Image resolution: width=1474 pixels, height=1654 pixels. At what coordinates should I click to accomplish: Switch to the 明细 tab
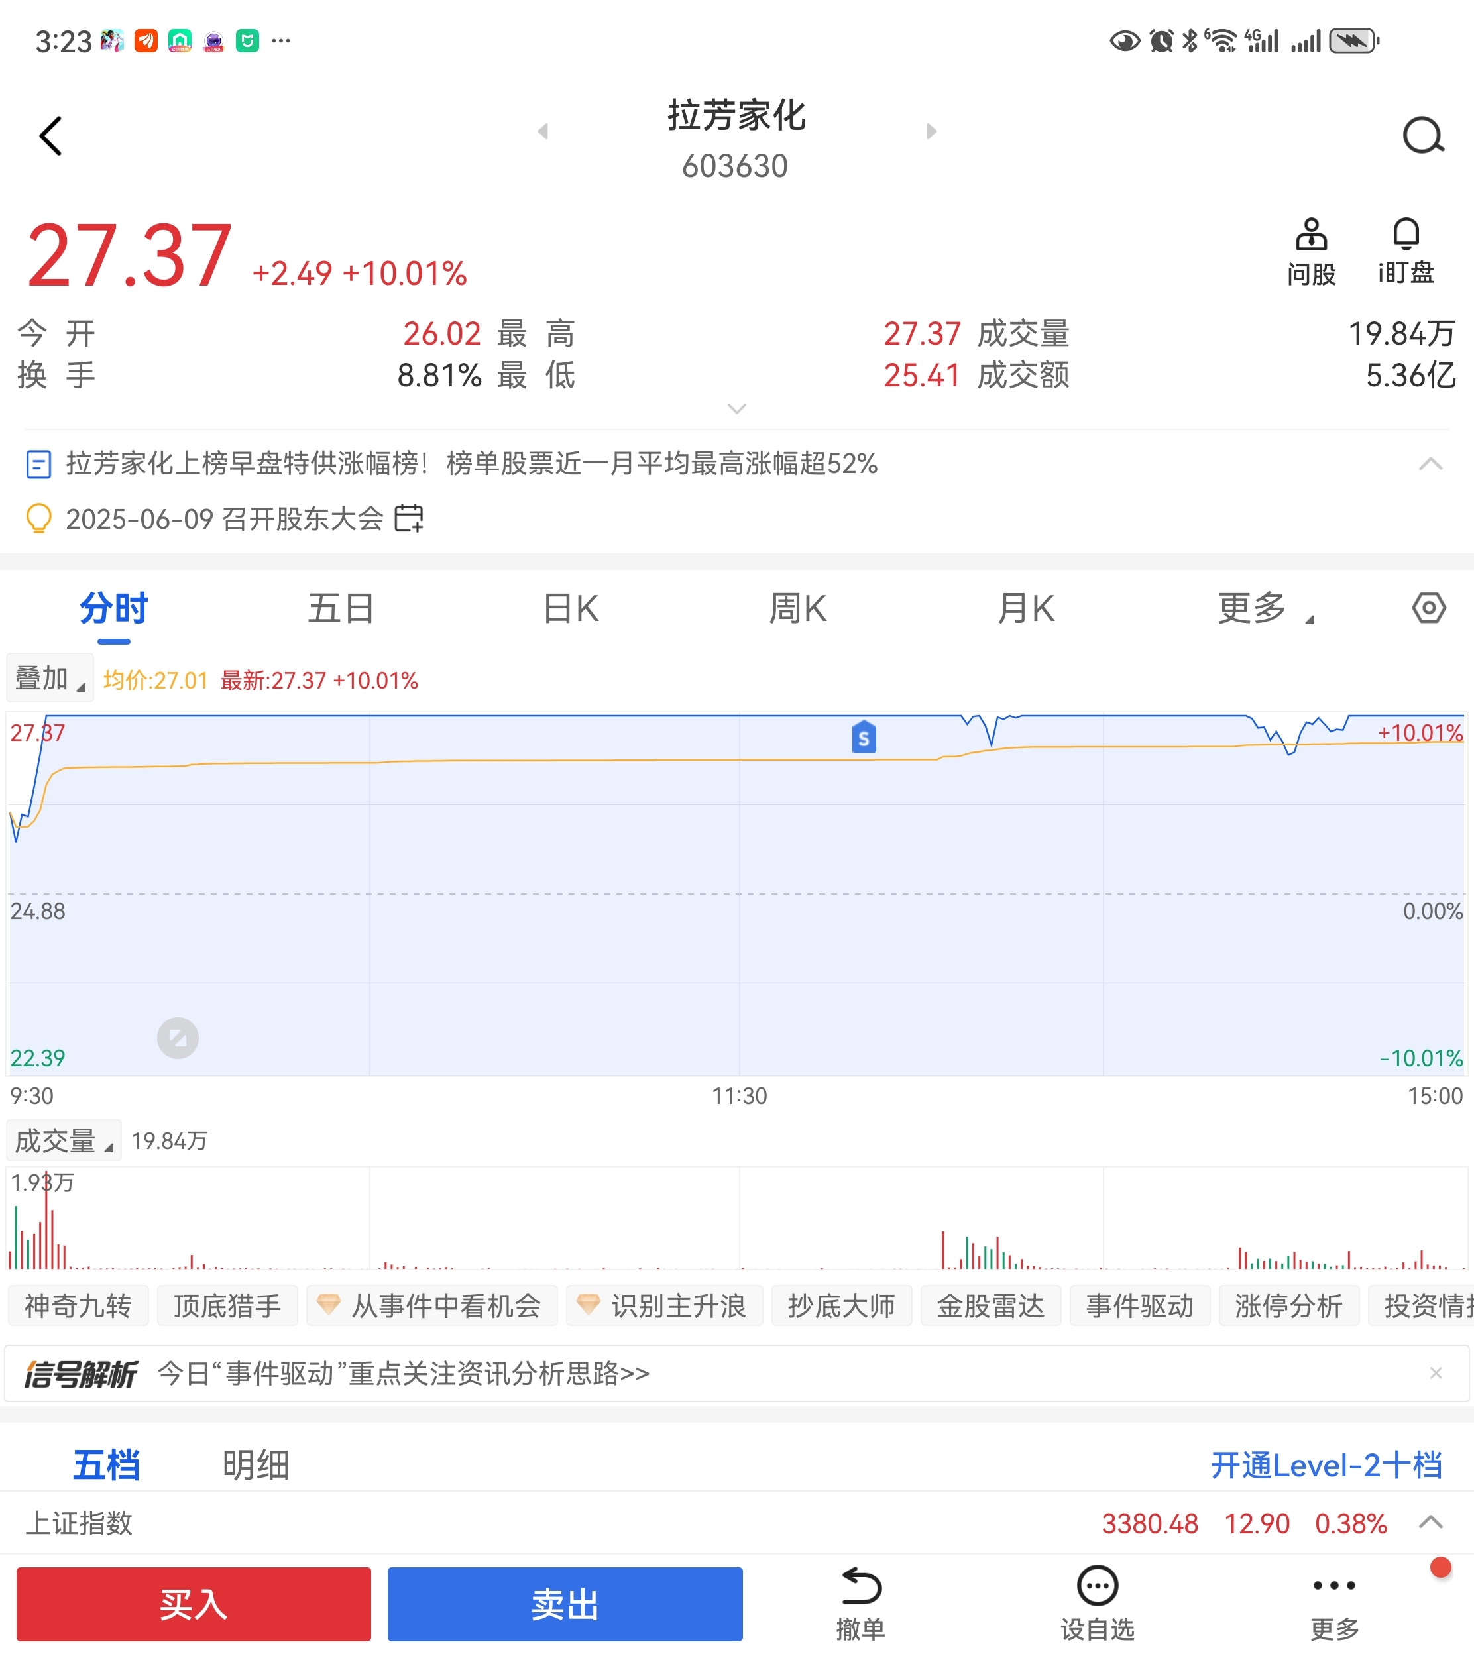(256, 1464)
